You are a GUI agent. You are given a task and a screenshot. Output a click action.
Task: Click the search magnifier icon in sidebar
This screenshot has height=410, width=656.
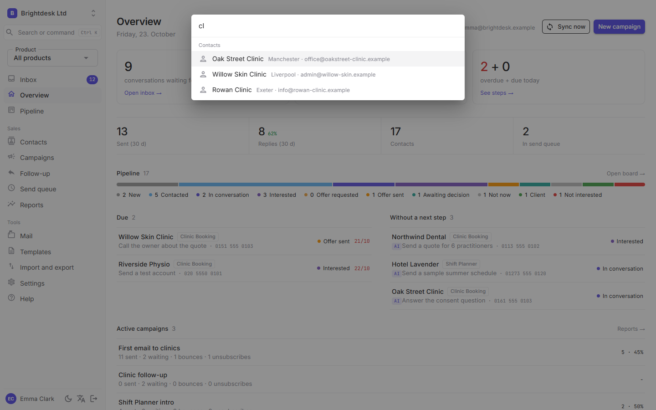[9, 32]
